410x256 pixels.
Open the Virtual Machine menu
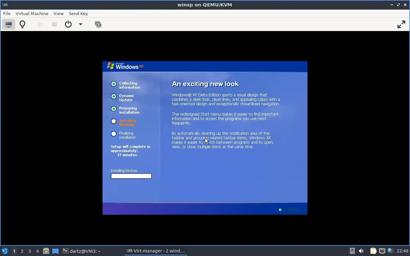(32, 13)
